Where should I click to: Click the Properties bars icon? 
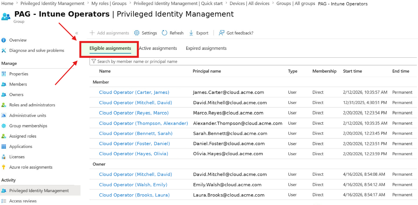(4, 74)
